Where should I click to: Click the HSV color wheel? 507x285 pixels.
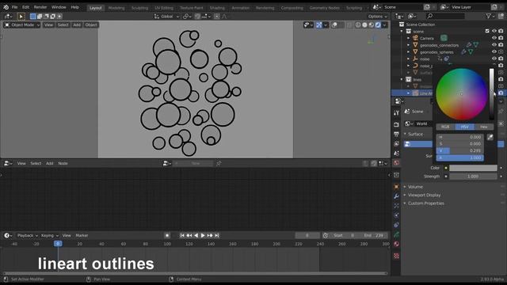click(461, 94)
